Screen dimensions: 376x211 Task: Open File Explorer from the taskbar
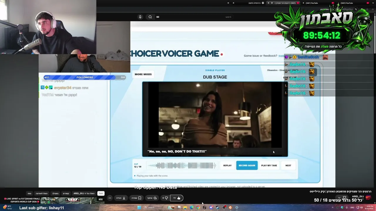tap(185, 207)
